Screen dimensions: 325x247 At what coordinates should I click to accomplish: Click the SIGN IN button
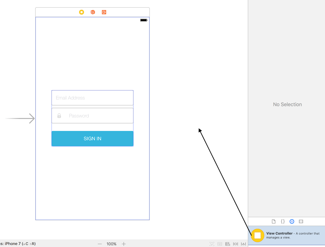[92, 139]
